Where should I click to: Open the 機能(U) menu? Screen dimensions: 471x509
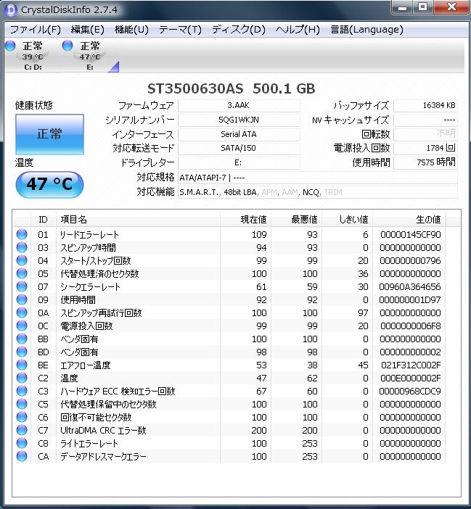(131, 30)
